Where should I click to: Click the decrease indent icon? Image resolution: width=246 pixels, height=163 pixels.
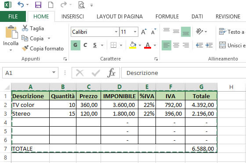point(199,46)
